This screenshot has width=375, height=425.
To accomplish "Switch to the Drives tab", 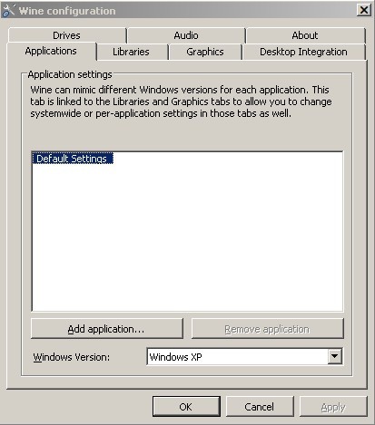I will [x=67, y=35].
